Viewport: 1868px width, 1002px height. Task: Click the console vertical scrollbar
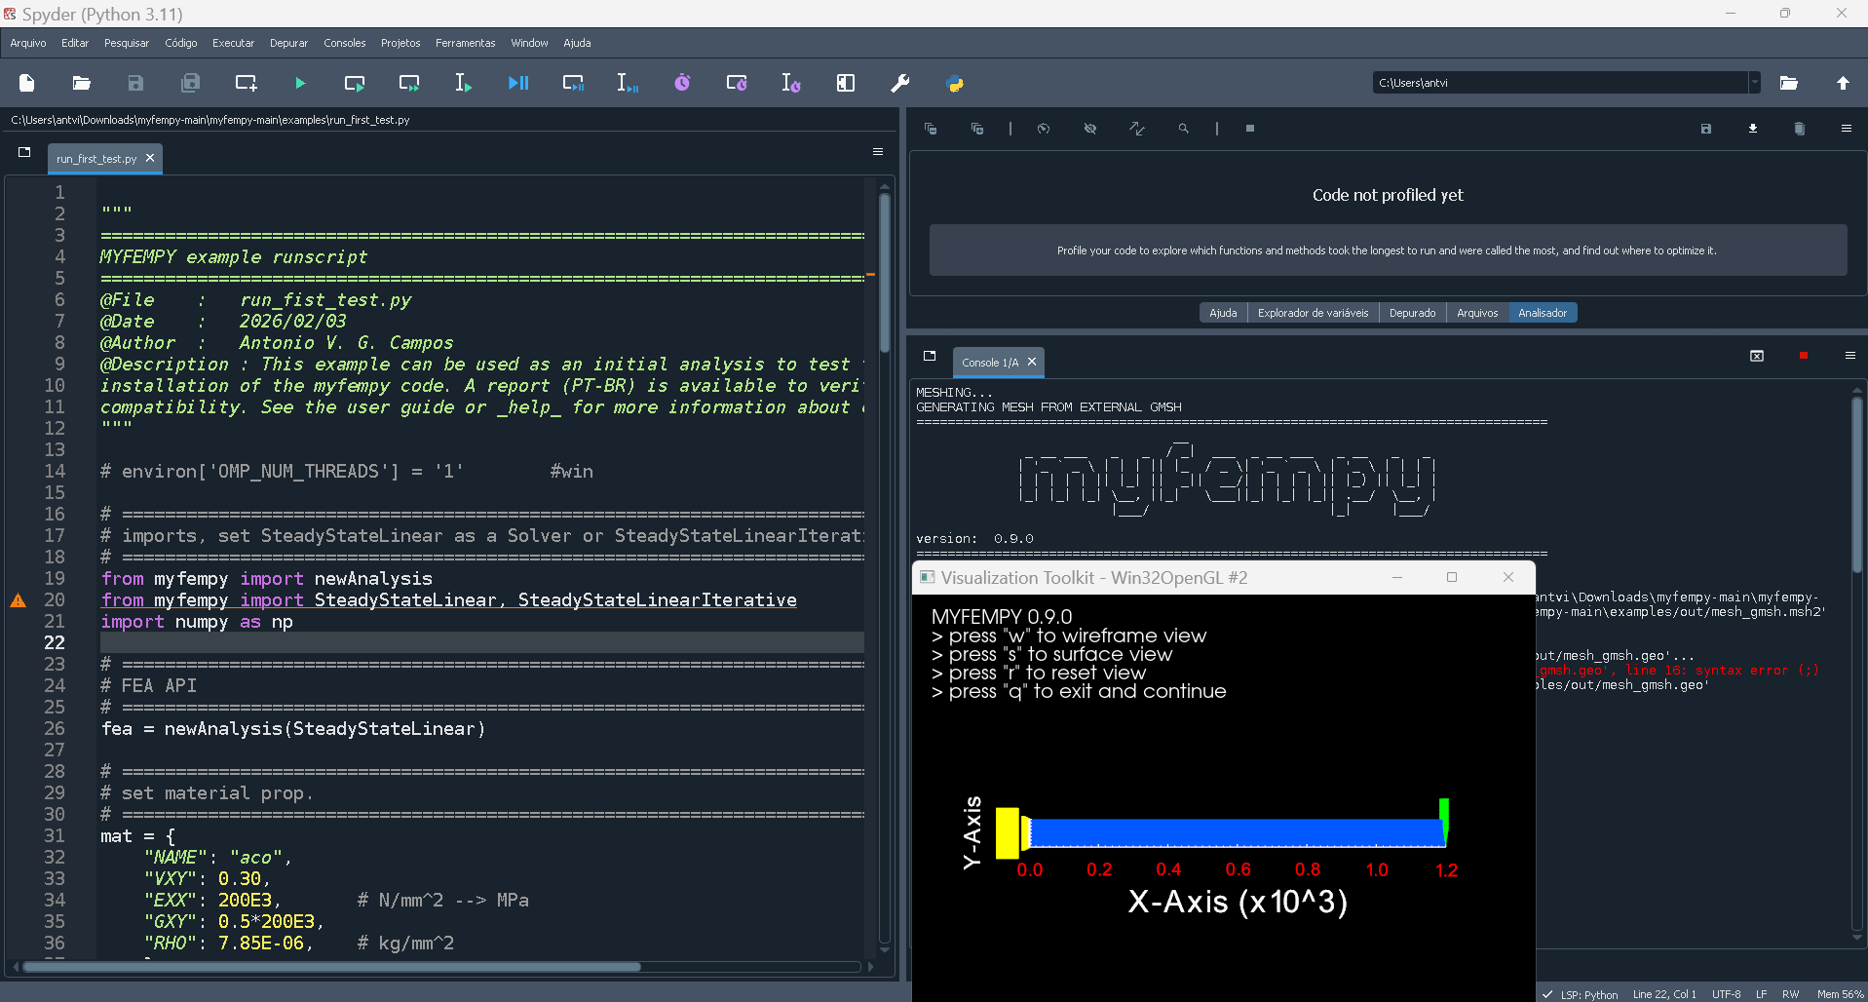pos(1856,483)
